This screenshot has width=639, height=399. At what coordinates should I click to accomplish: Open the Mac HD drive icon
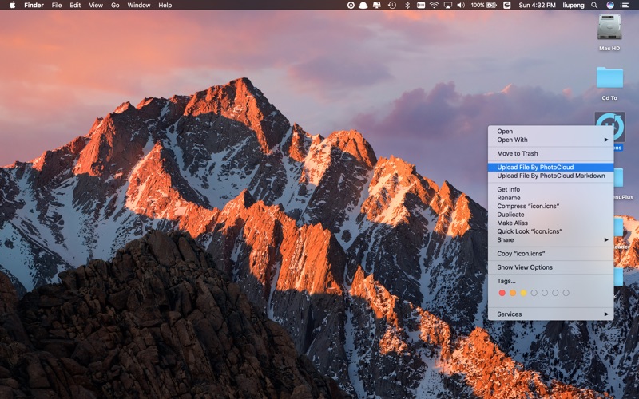click(609, 27)
